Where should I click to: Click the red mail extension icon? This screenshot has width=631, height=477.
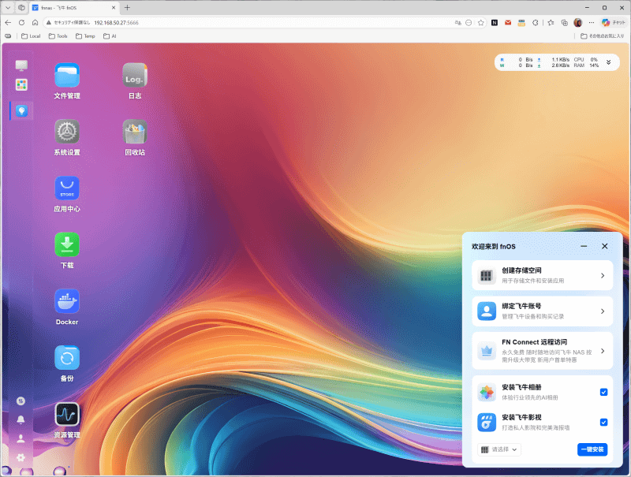(x=508, y=23)
